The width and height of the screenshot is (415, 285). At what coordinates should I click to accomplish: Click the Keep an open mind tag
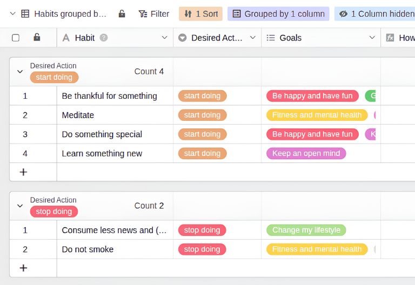(x=306, y=153)
